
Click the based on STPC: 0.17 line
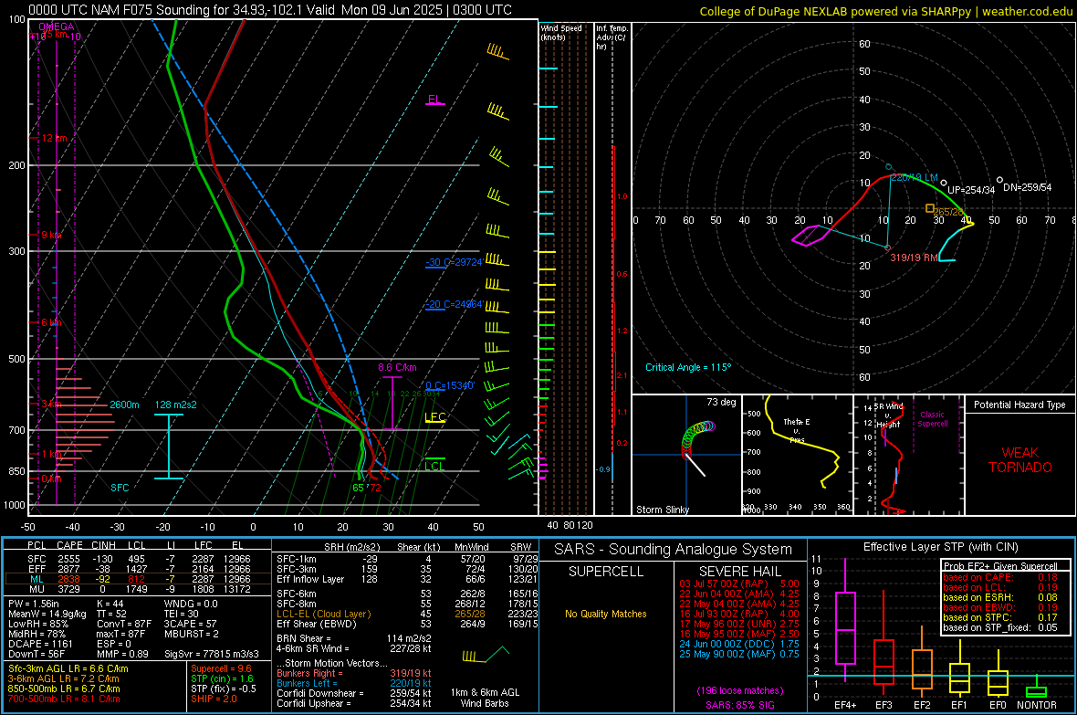pos(1000,617)
